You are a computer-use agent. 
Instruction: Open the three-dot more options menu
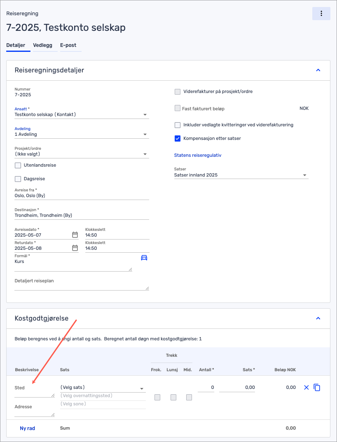pos(321,14)
